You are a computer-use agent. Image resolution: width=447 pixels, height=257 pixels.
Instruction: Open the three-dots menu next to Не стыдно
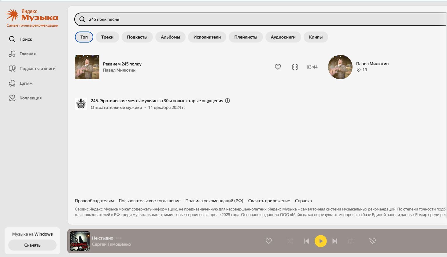pos(119,238)
